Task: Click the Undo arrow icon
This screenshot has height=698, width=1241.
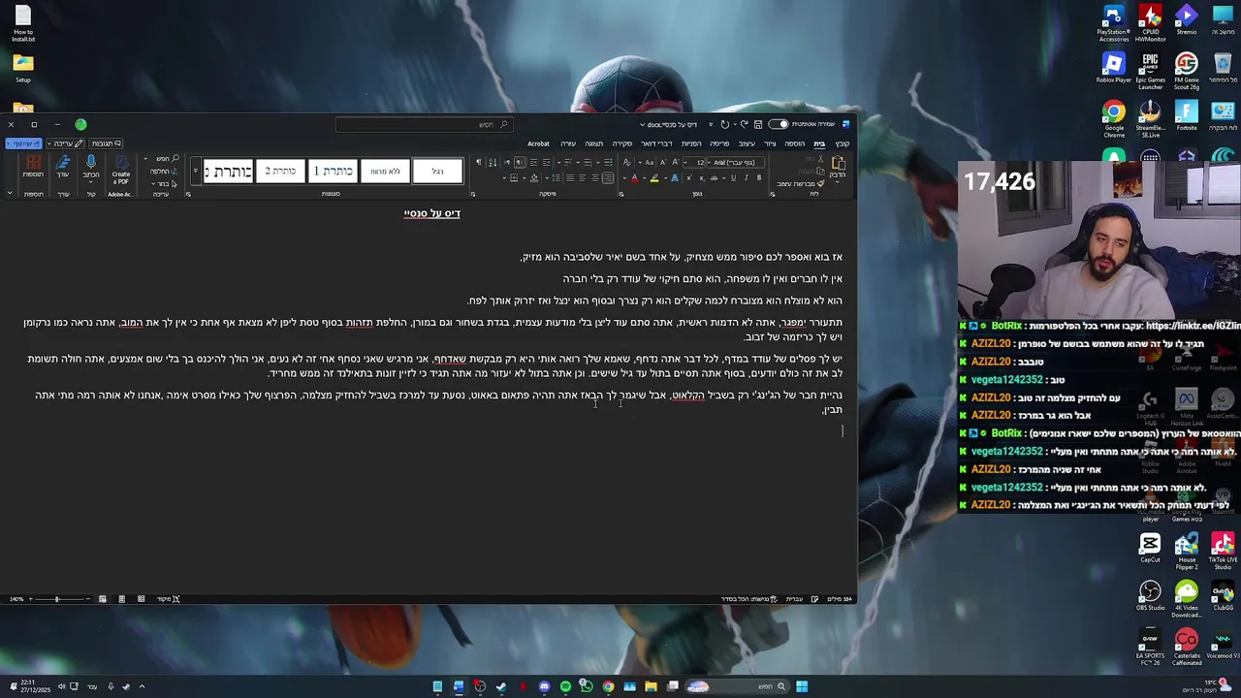Action: (744, 124)
